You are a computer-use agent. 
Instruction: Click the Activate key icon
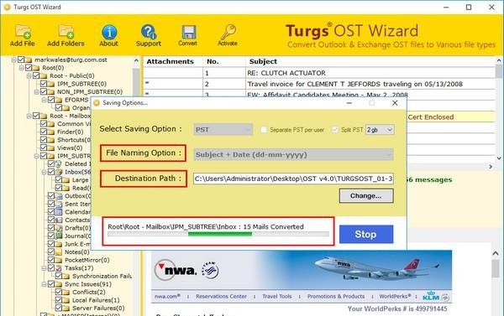coord(228,32)
